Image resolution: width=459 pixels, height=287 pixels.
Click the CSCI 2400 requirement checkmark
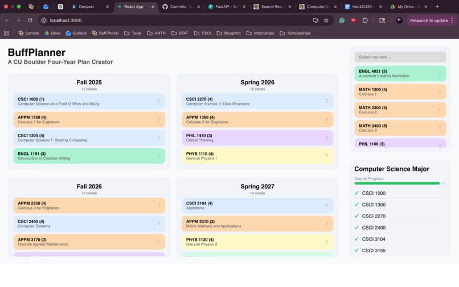click(x=356, y=228)
